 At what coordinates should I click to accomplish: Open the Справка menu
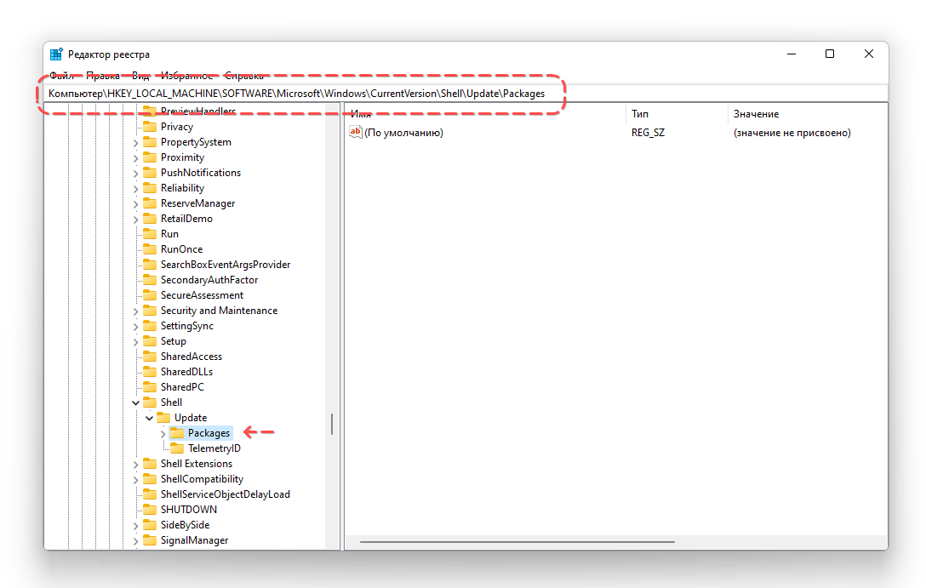244,76
